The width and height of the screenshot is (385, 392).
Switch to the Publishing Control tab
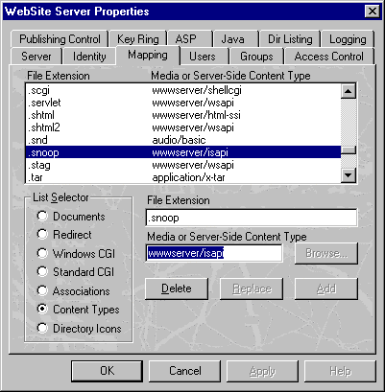60,39
